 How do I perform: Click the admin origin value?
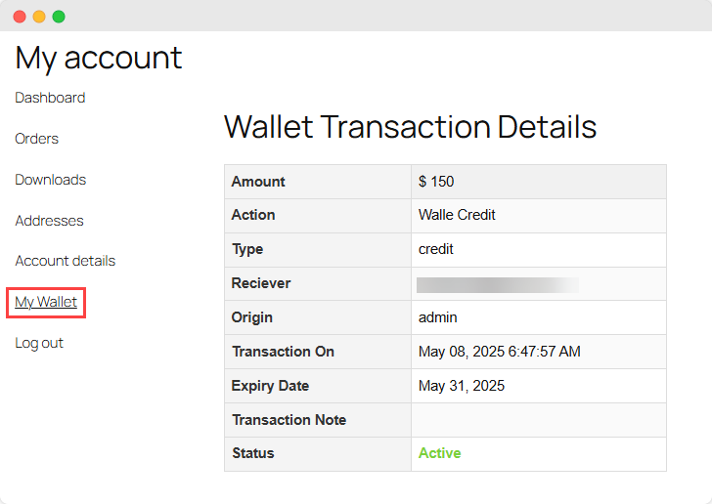[437, 317]
